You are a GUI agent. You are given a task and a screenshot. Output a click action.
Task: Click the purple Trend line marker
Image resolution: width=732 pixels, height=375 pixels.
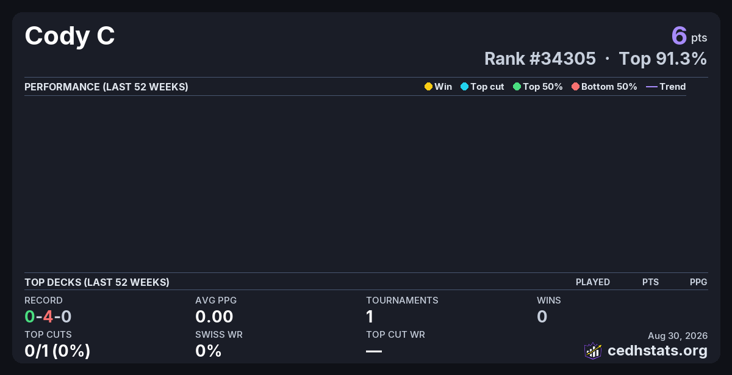651,87
